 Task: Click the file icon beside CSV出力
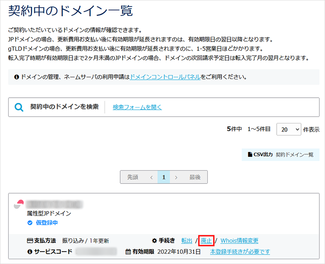pyautogui.click(x=250, y=155)
